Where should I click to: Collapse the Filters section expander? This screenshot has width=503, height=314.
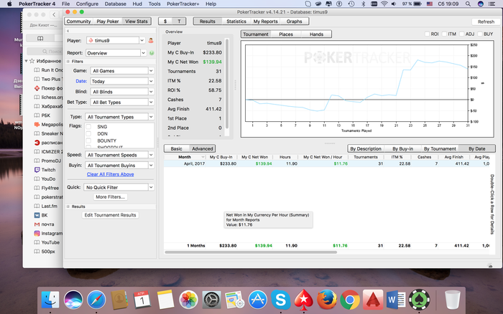pos(68,62)
